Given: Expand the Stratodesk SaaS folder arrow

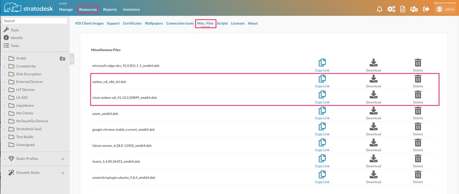Looking at the screenshot, I should tap(4, 129).
